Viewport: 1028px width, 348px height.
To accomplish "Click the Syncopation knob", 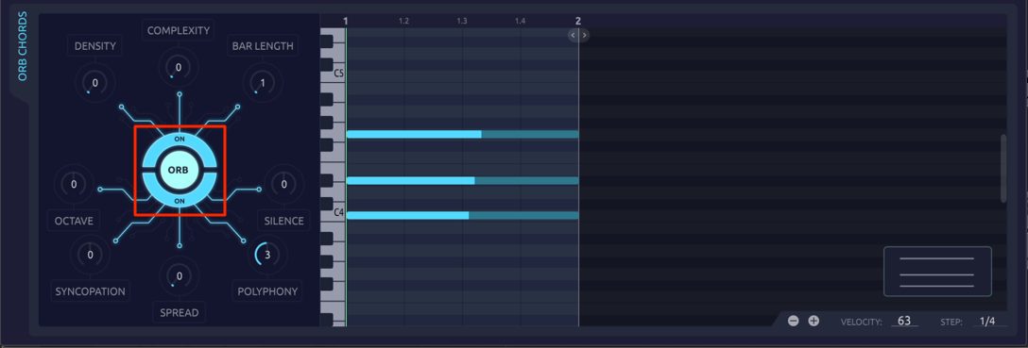I will (x=91, y=256).
